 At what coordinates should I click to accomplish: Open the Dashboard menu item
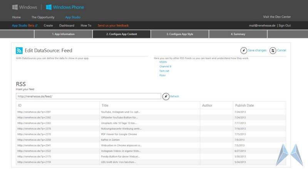[x=67, y=25]
